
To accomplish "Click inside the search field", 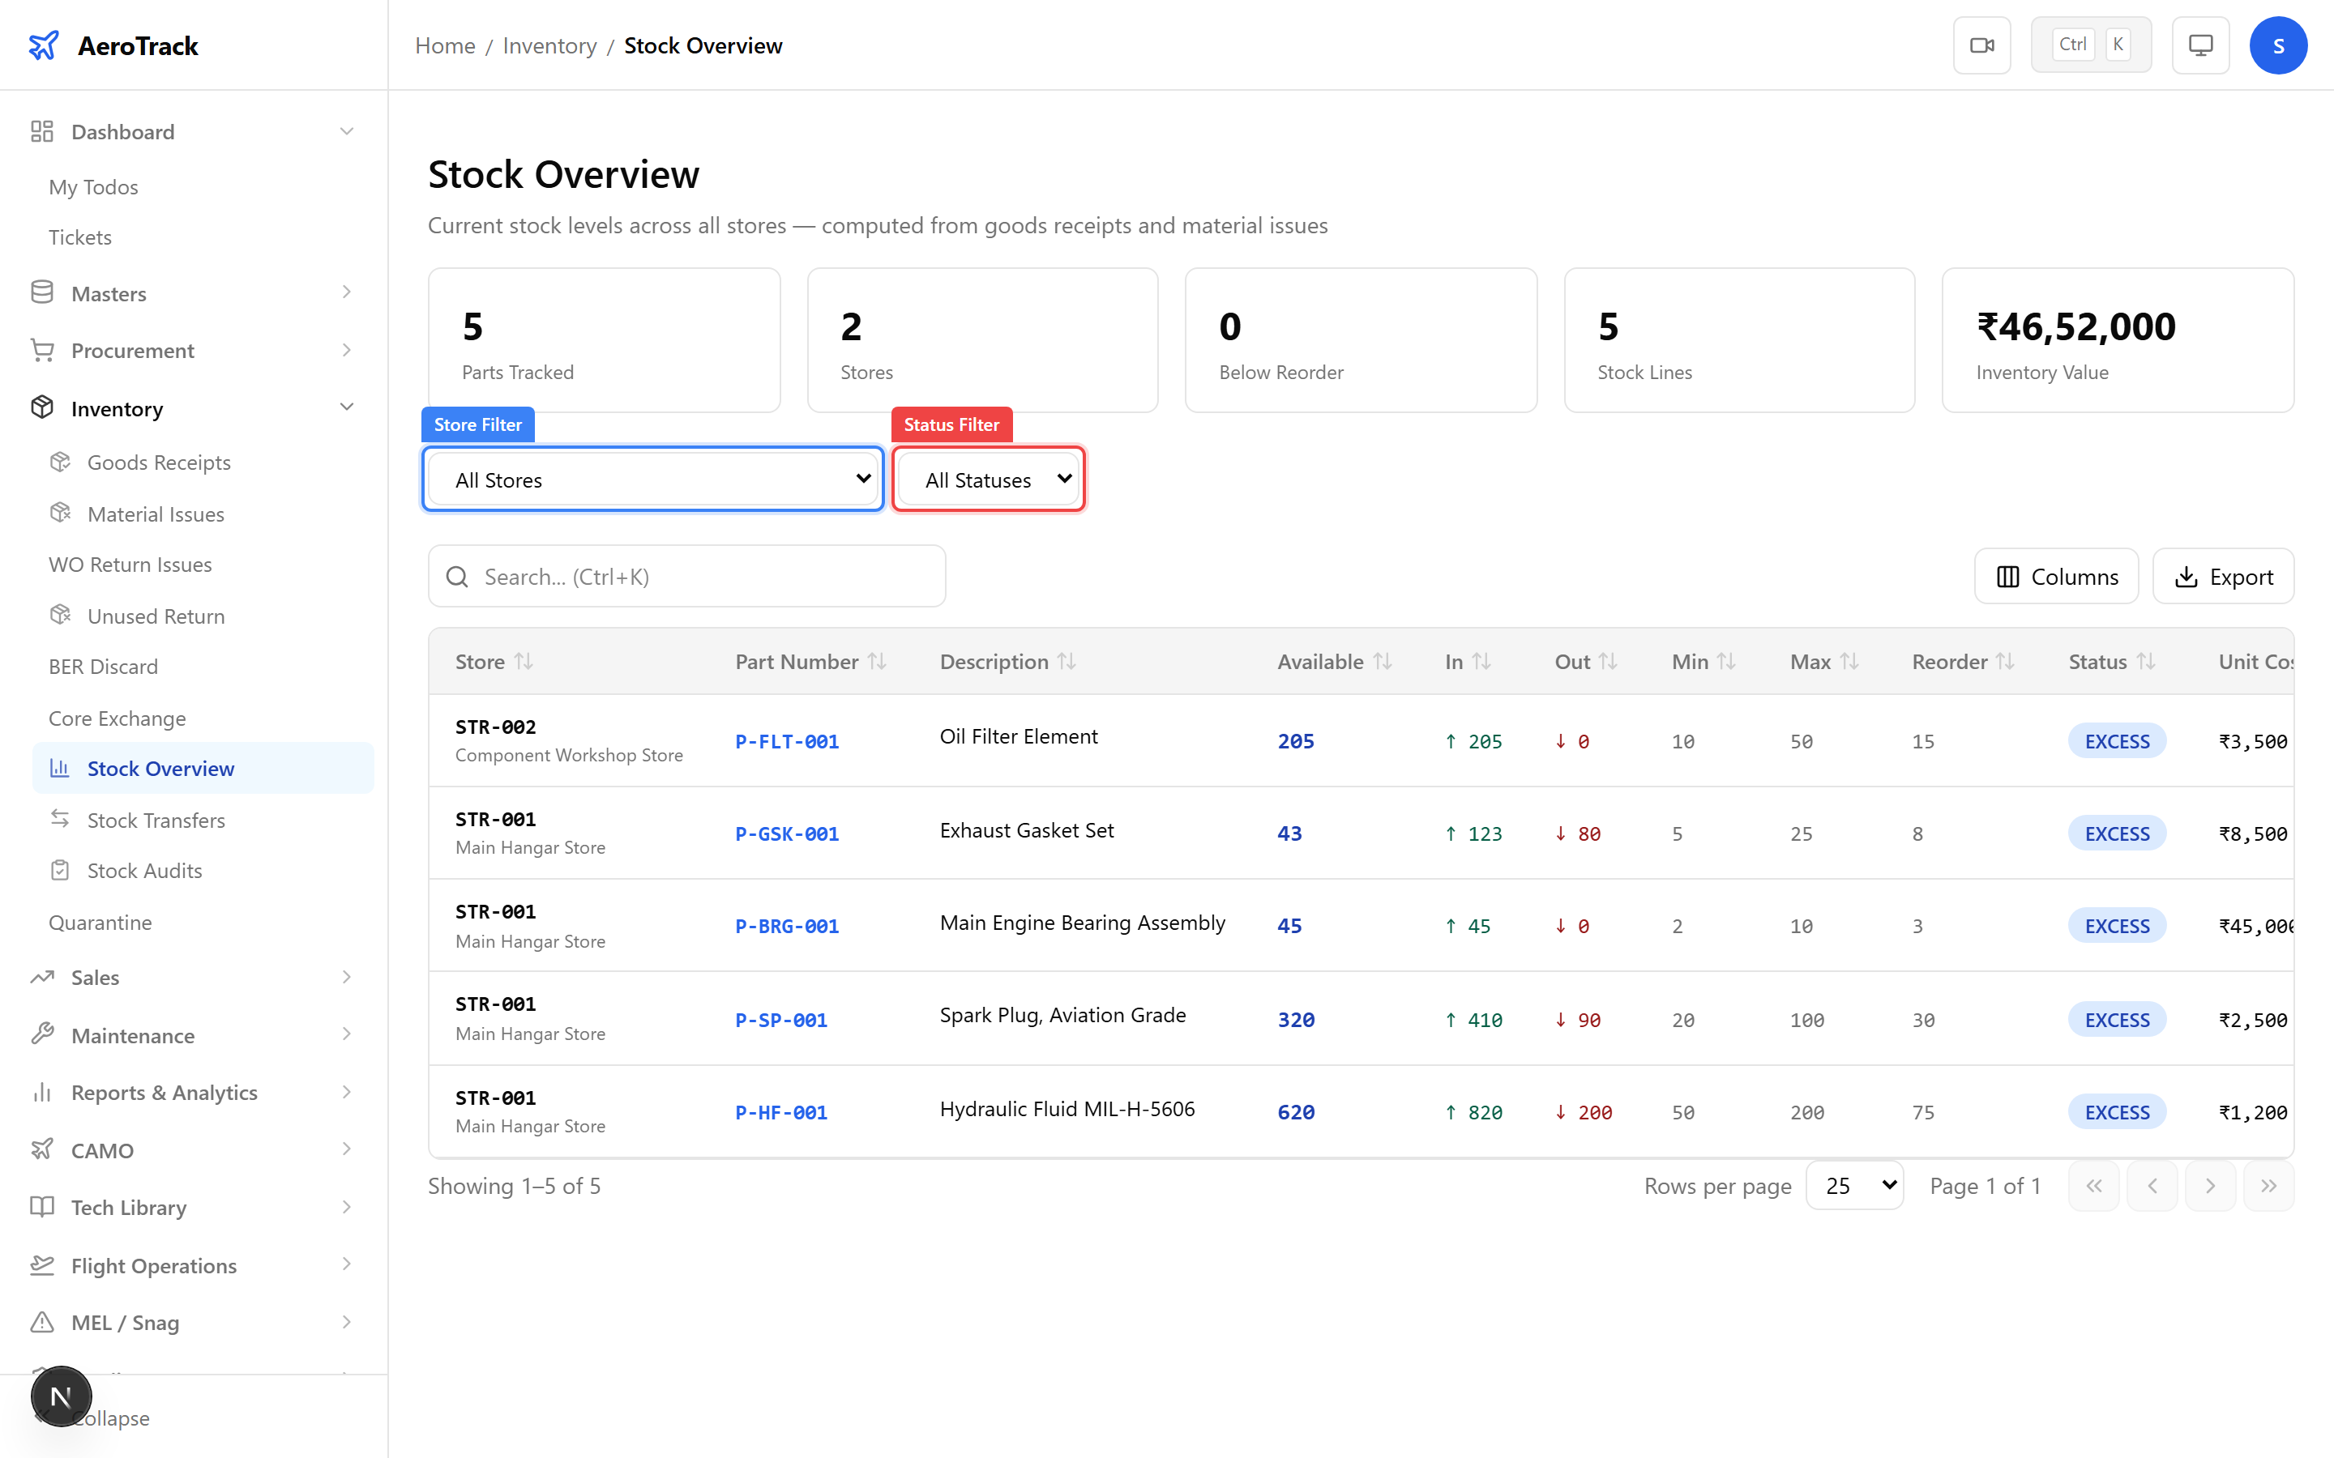I will [x=686, y=576].
